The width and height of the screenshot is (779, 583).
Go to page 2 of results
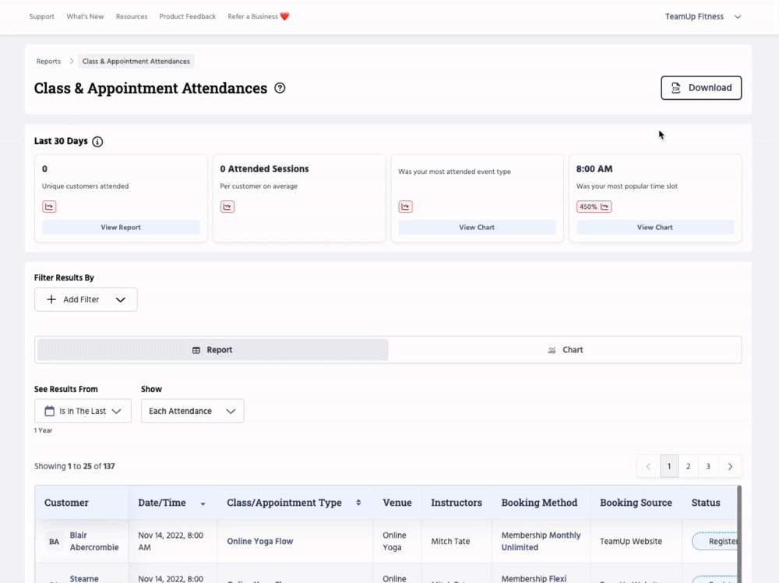pos(688,466)
